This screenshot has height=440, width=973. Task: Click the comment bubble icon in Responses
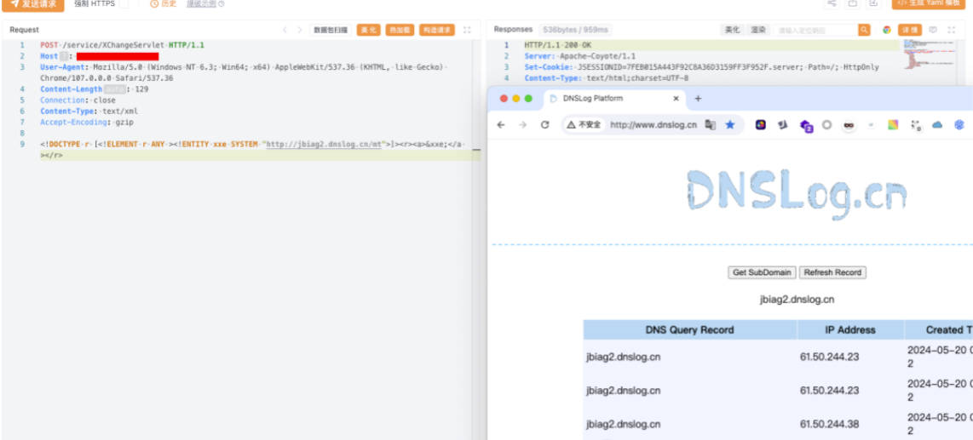933,30
